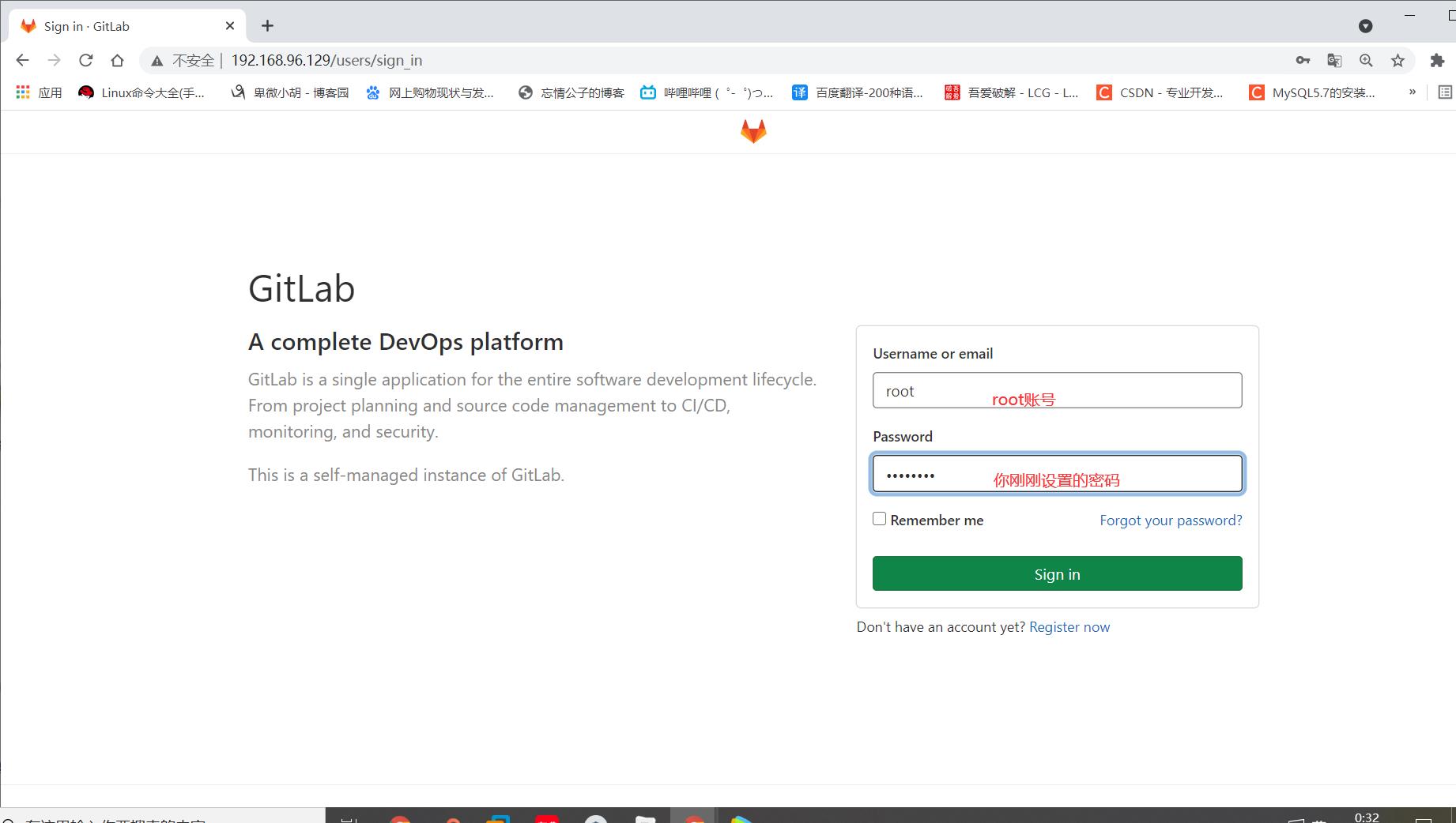Open 哔哩哔哩 bookmark

click(x=707, y=92)
